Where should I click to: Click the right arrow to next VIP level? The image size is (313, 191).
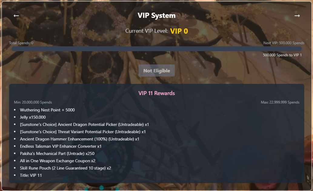pos(297,15)
